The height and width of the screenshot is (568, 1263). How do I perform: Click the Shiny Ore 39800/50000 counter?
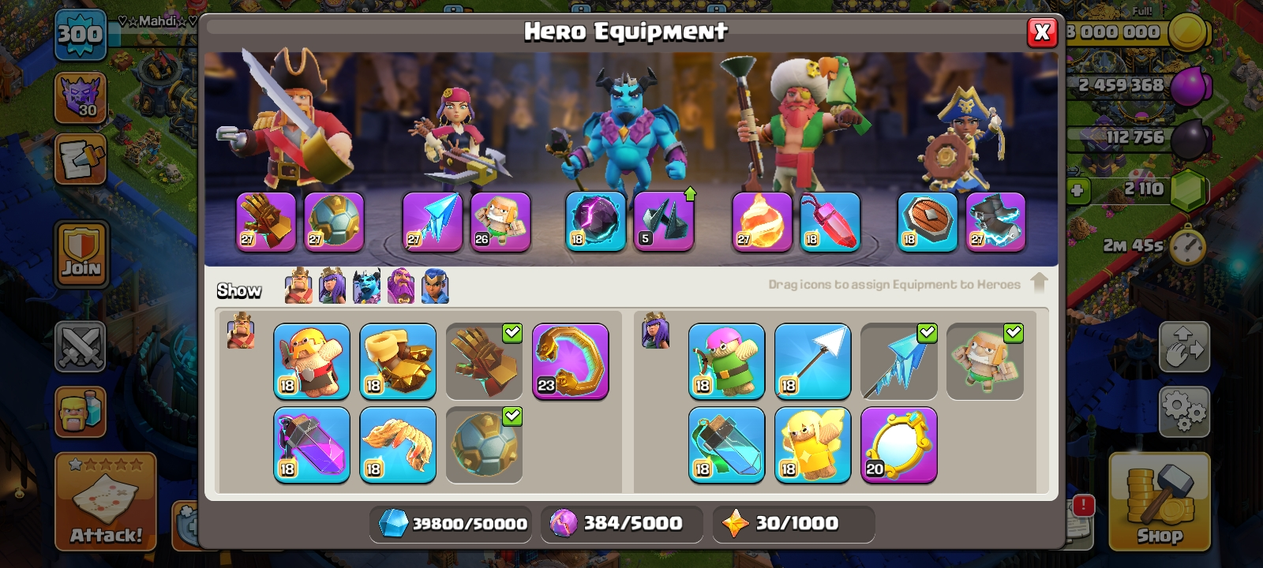click(x=451, y=524)
